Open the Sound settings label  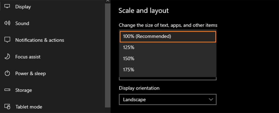point(22,23)
